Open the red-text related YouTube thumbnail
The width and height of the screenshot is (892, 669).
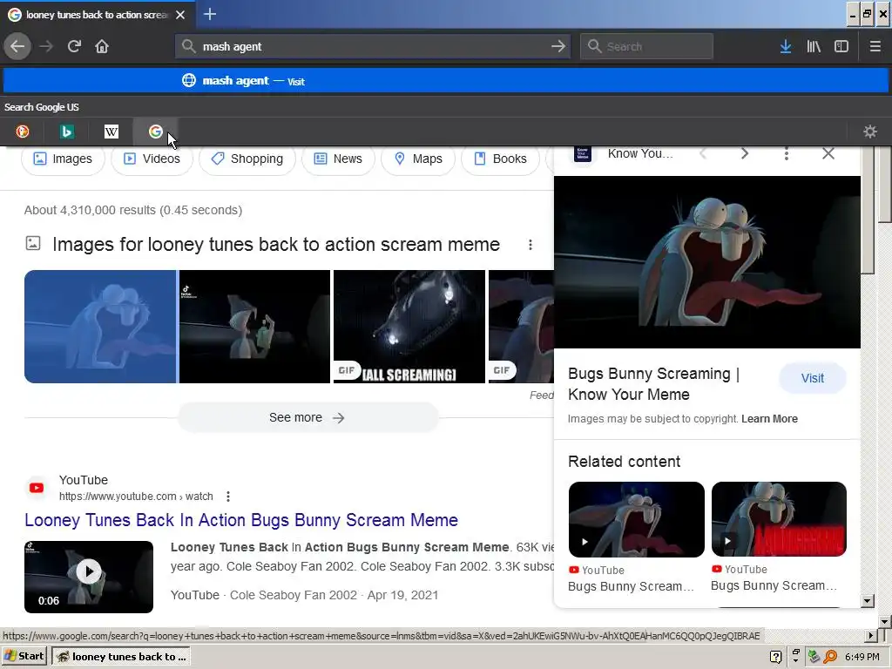[x=779, y=519]
